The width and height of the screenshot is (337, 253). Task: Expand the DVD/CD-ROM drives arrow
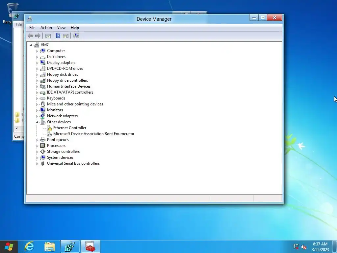point(37,69)
